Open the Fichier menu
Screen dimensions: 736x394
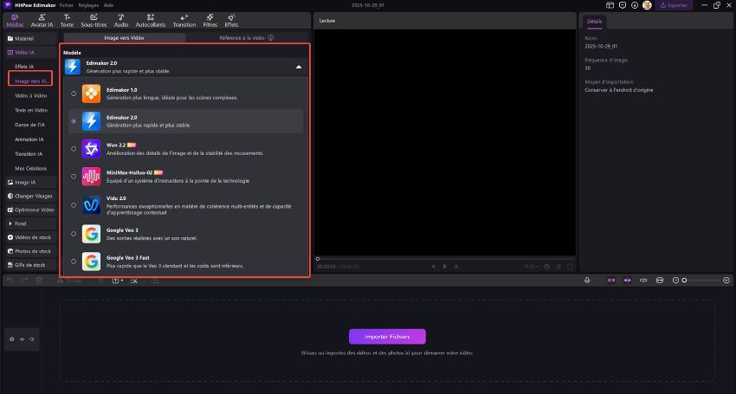66,5
